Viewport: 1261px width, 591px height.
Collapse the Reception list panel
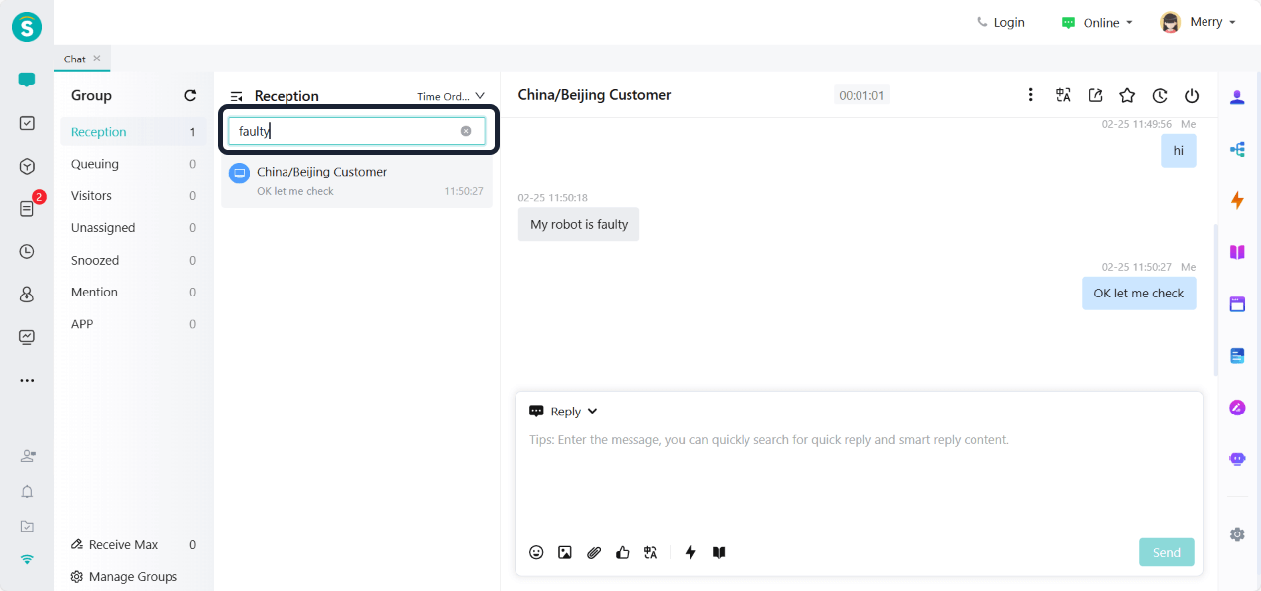[x=236, y=96]
